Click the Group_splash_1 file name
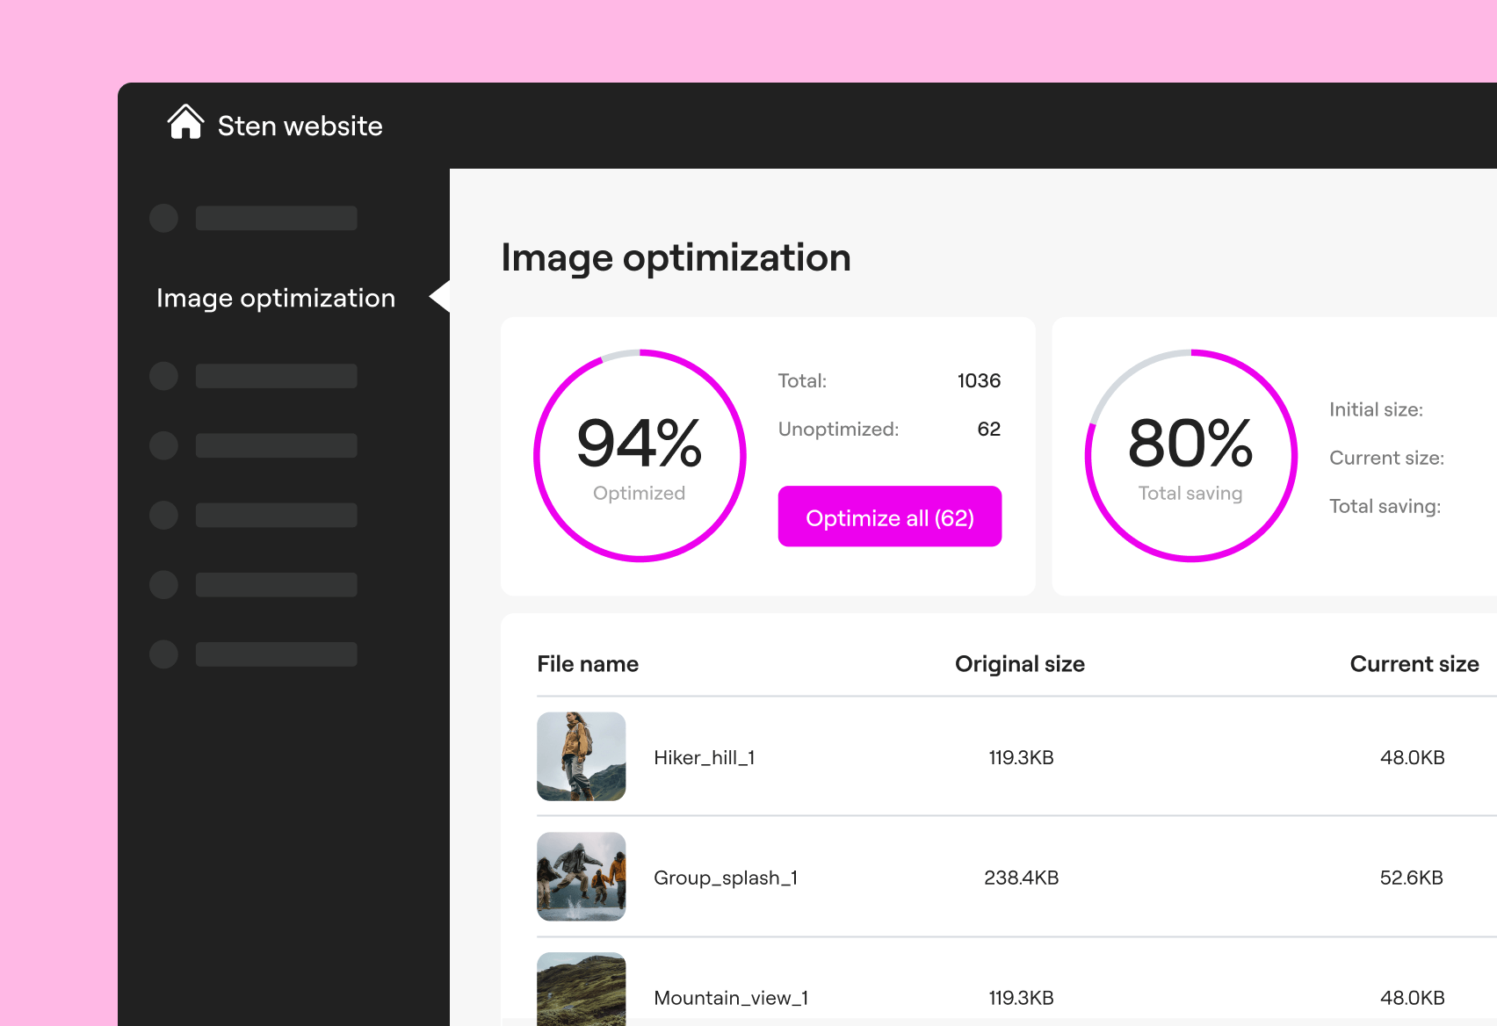Viewport: 1497px width, 1026px height. [x=725, y=878]
